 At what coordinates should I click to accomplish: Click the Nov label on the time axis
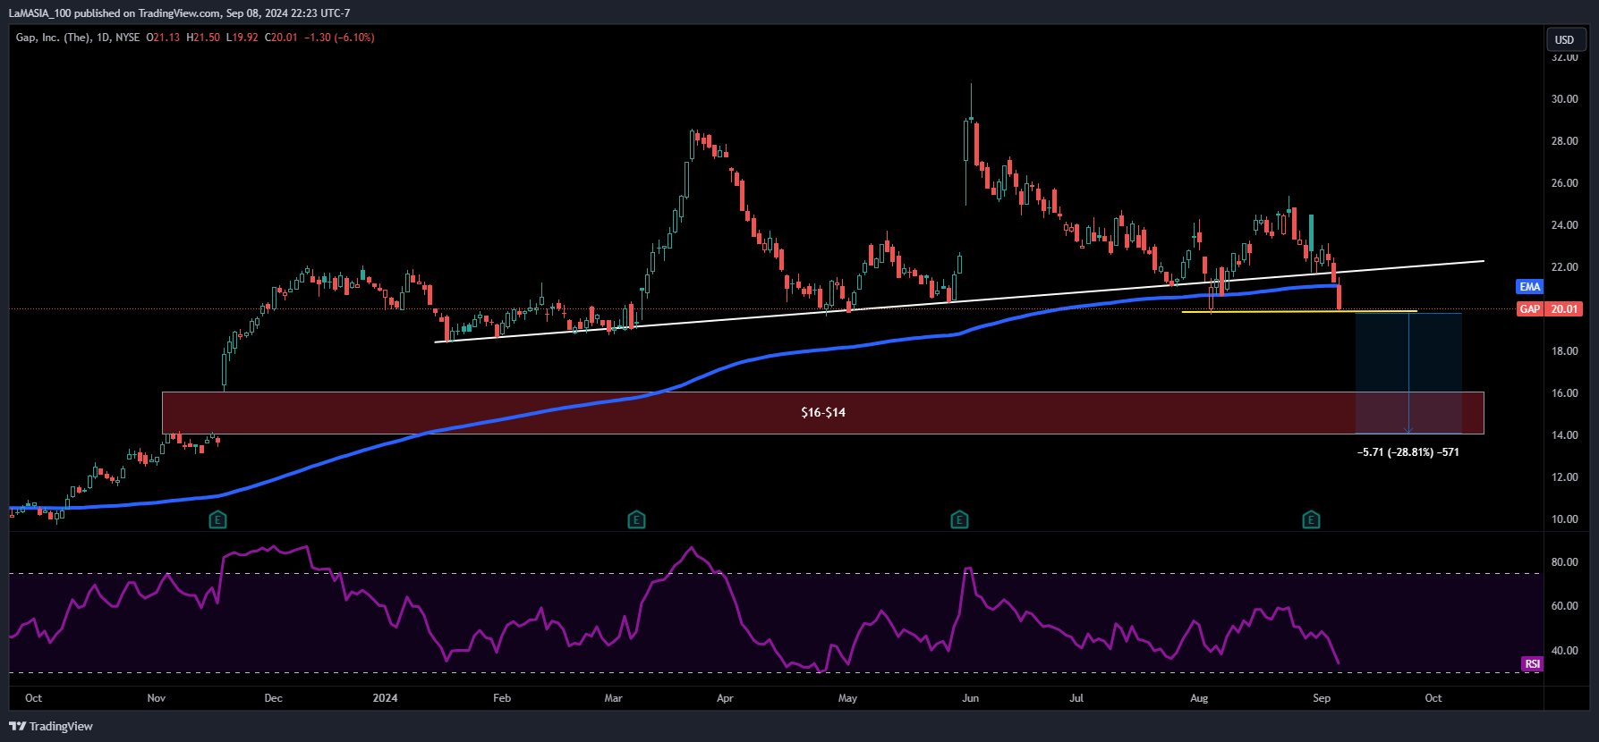(157, 698)
